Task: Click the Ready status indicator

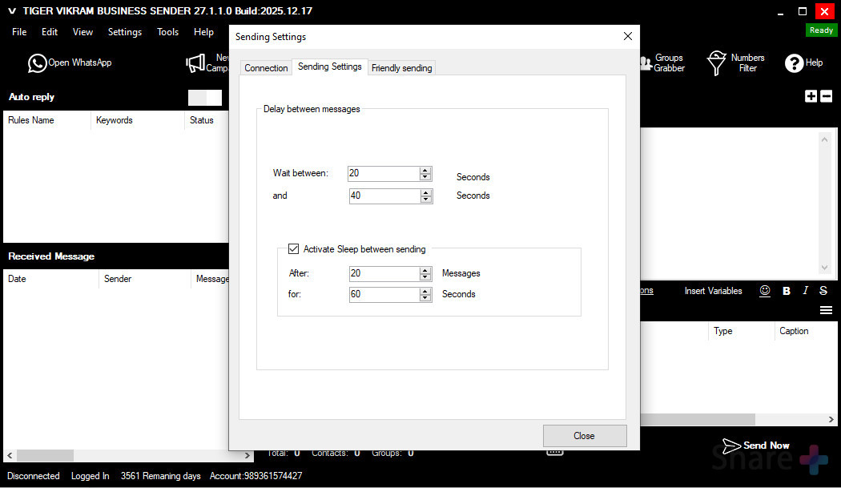Action: pos(821,30)
